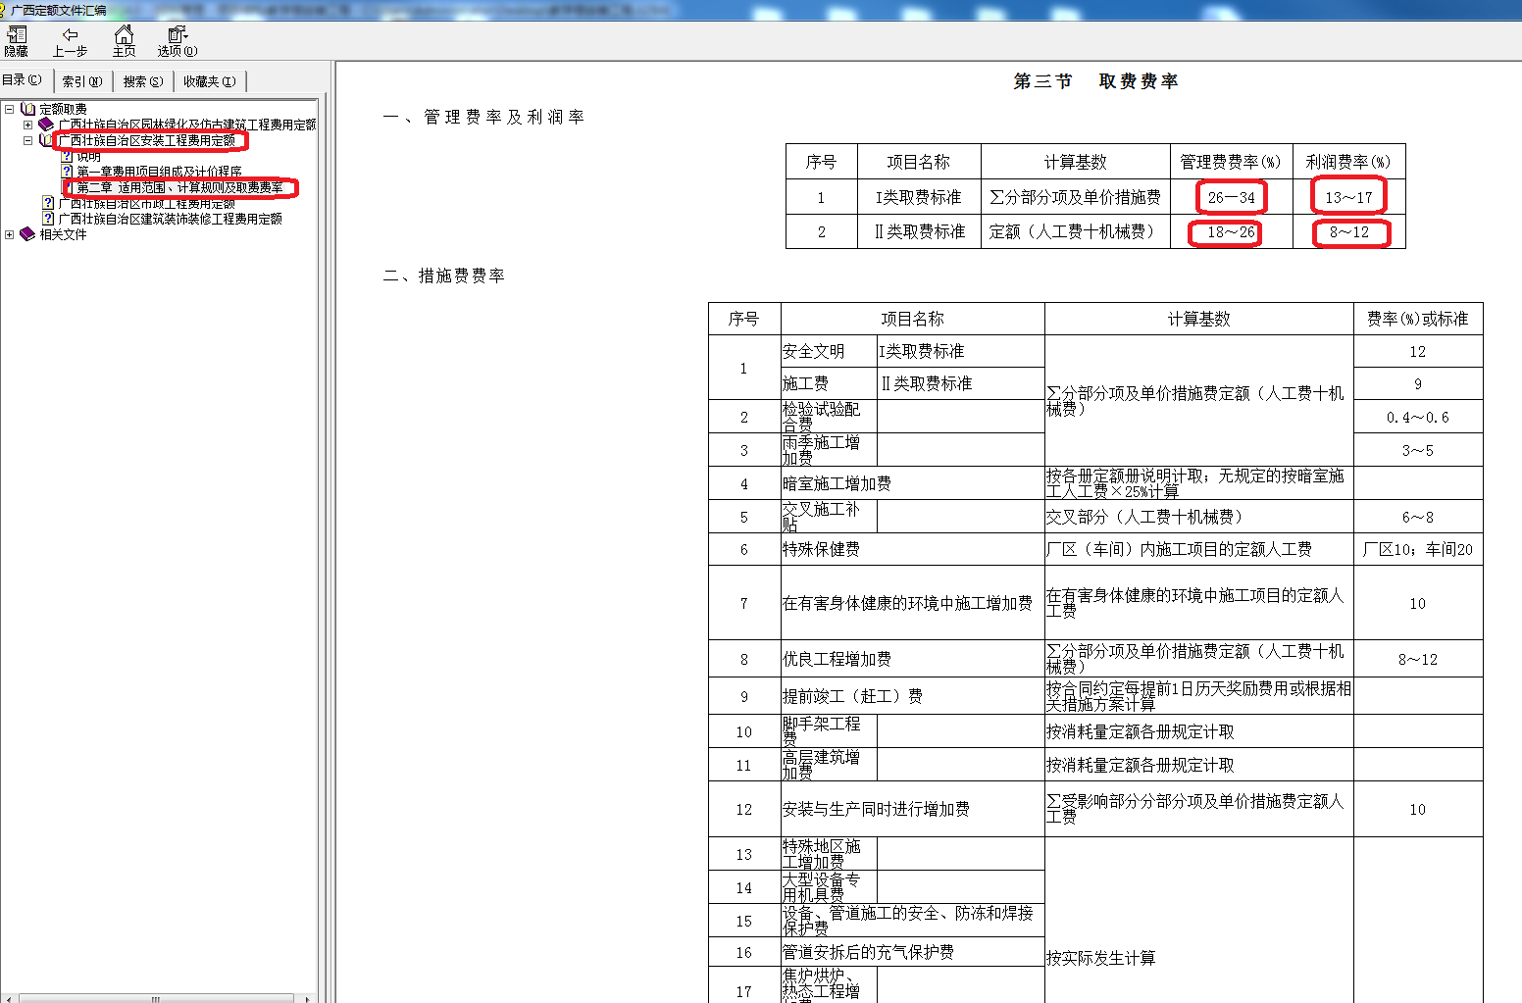Click the rate value 0.4～0.6
This screenshot has width=1522, height=1003.
click(x=1418, y=418)
